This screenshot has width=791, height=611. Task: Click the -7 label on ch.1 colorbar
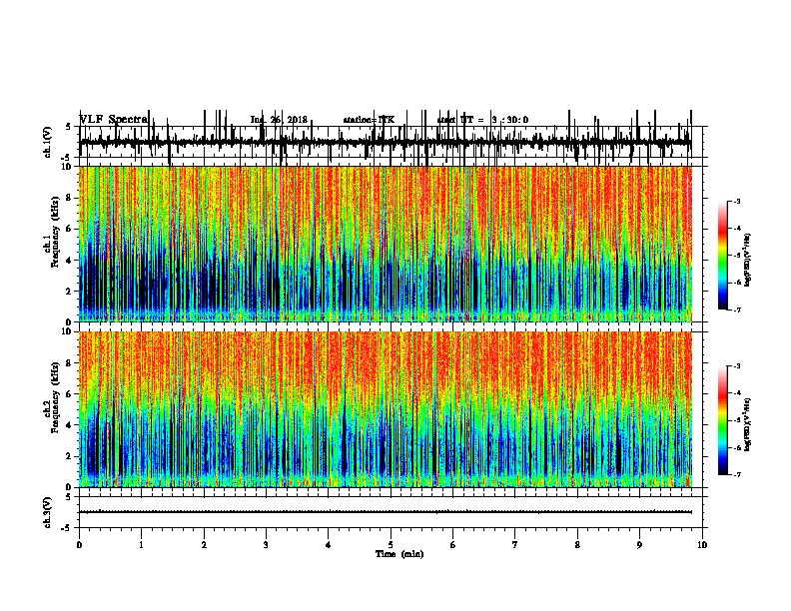coord(736,309)
